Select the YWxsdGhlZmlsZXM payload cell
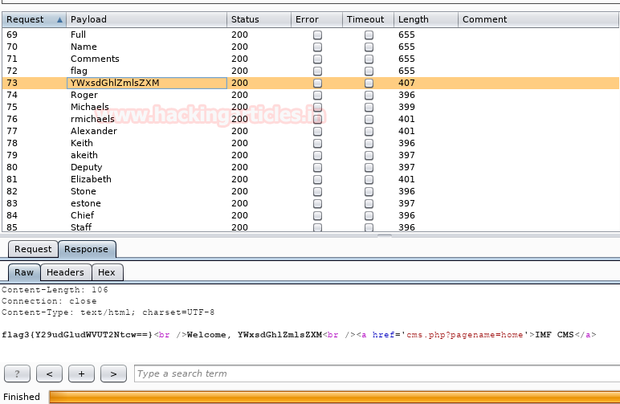Viewport: 620px width, 404px height. tap(147, 83)
